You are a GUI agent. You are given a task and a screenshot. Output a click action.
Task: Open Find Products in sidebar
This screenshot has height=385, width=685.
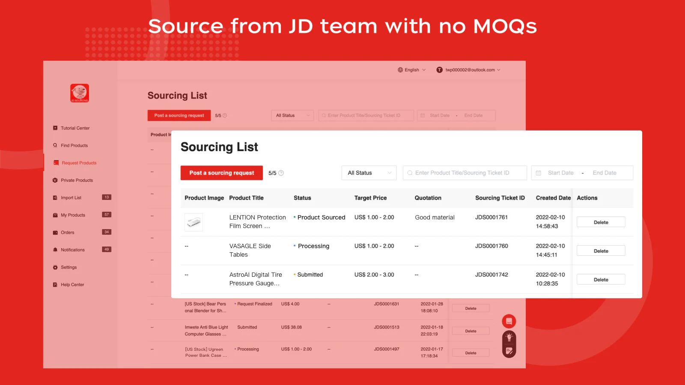pos(74,145)
